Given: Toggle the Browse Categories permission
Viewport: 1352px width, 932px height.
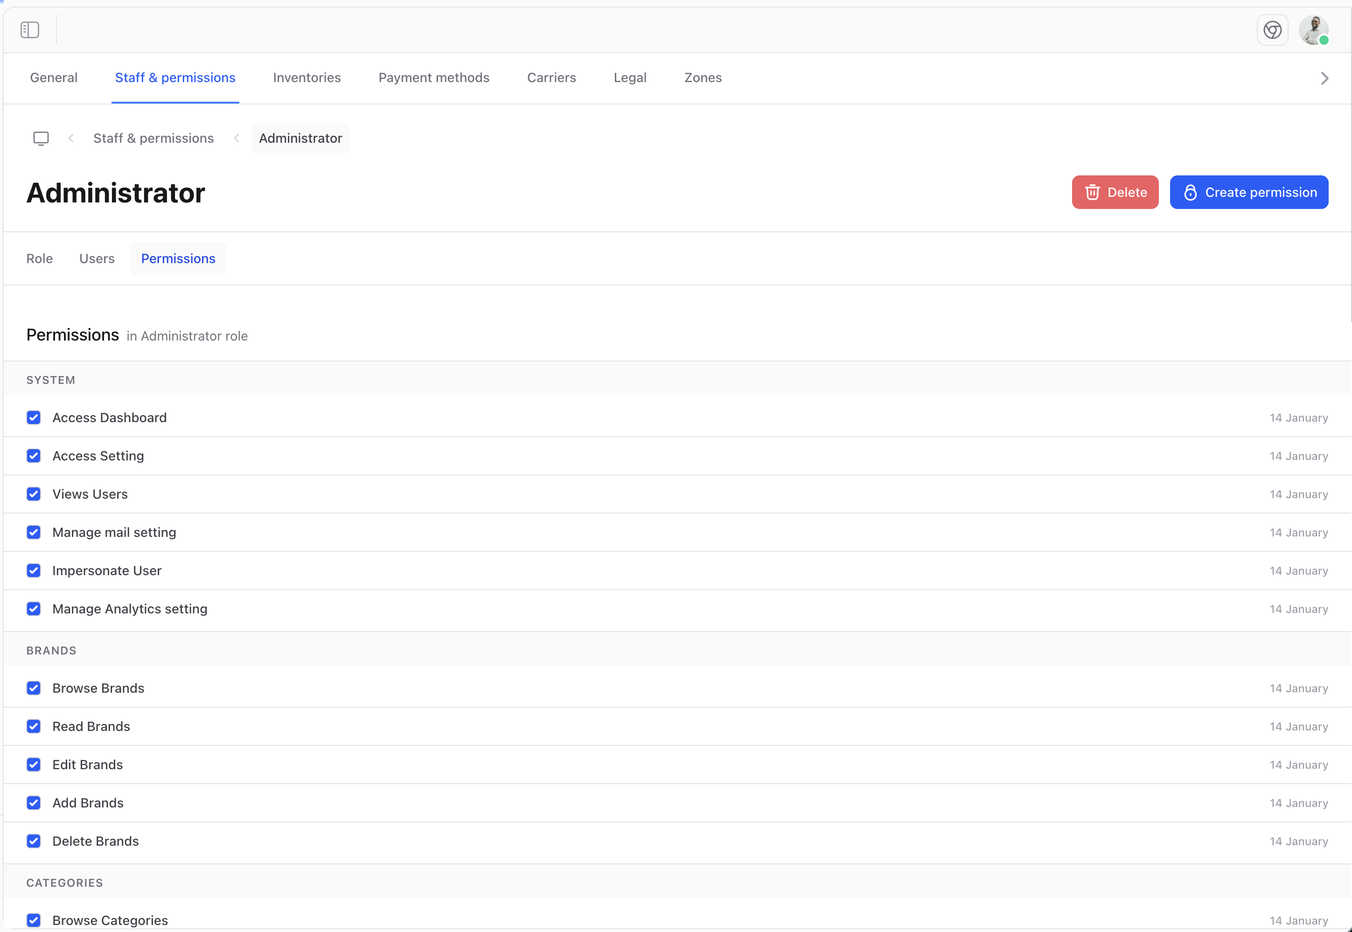Looking at the screenshot, I should (x=33, y=920).
